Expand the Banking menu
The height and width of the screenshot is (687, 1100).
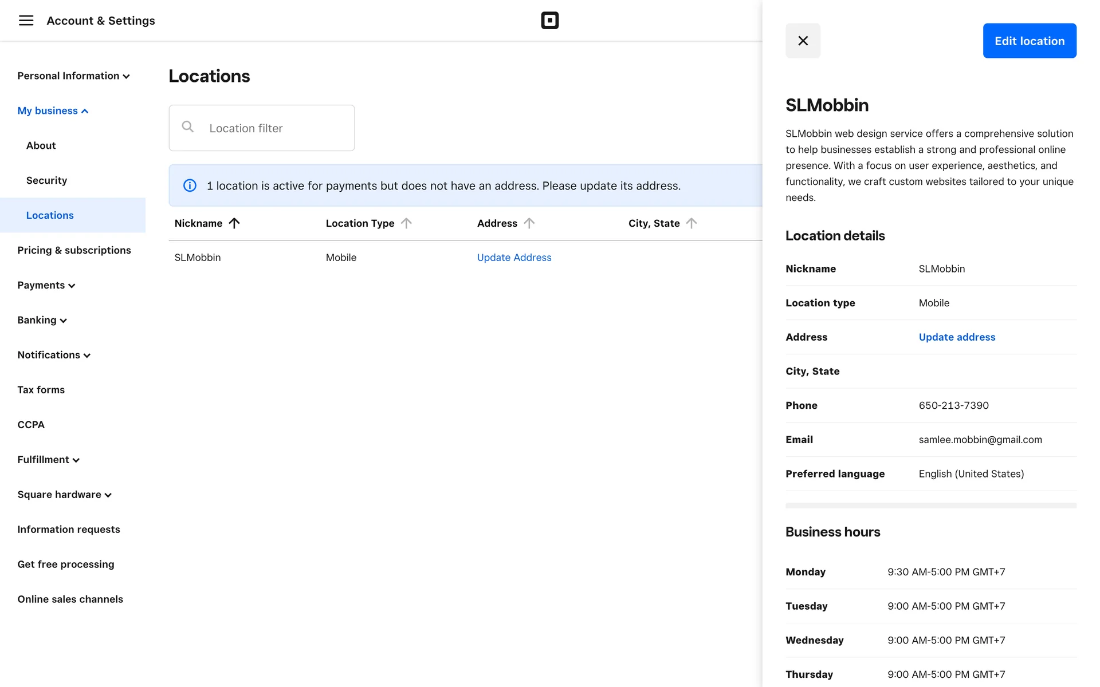pyautogui.click(x=42, y=320)
